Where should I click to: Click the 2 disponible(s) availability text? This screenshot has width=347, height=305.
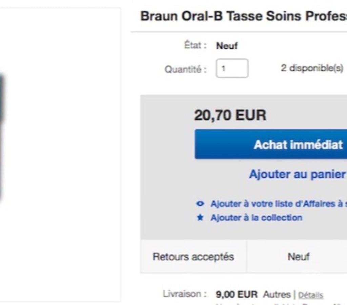tap(312, 68)
